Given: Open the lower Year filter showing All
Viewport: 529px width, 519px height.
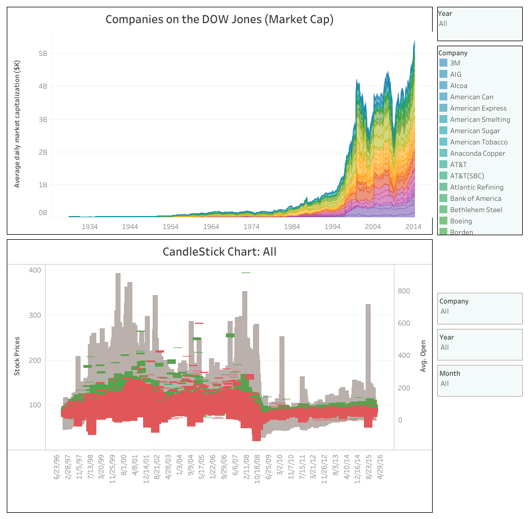Looking at the screenshot, I should tap(479, 343).
